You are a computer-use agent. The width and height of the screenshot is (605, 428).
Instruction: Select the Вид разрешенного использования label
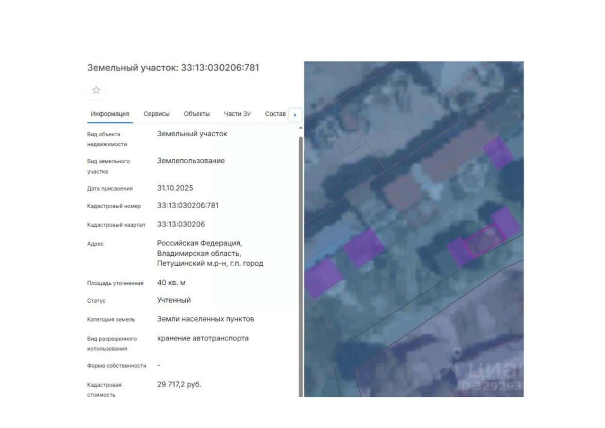[112, 343]
